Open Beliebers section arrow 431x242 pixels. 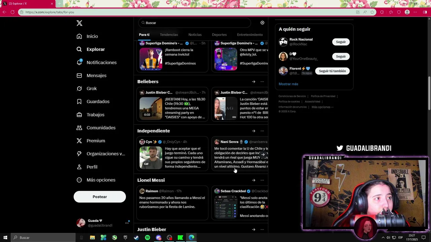pyautogui.click(x=254, y=82)
